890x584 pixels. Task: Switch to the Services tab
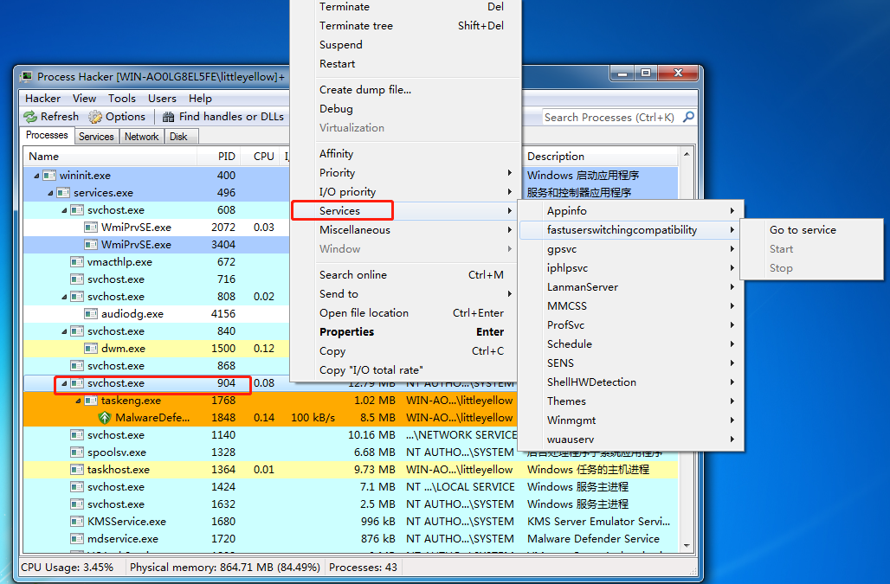coord(96,137)
